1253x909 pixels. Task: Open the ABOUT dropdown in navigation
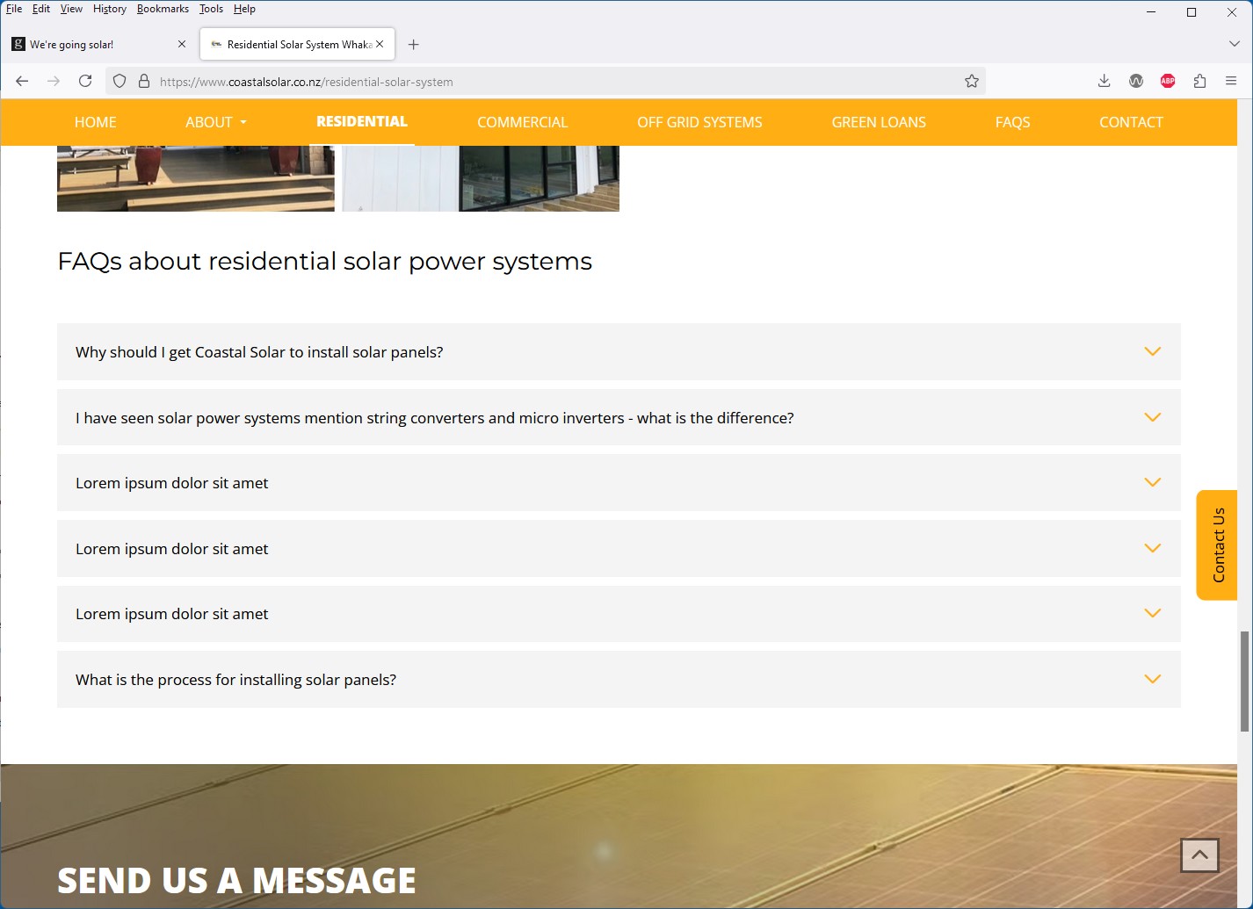215,122
